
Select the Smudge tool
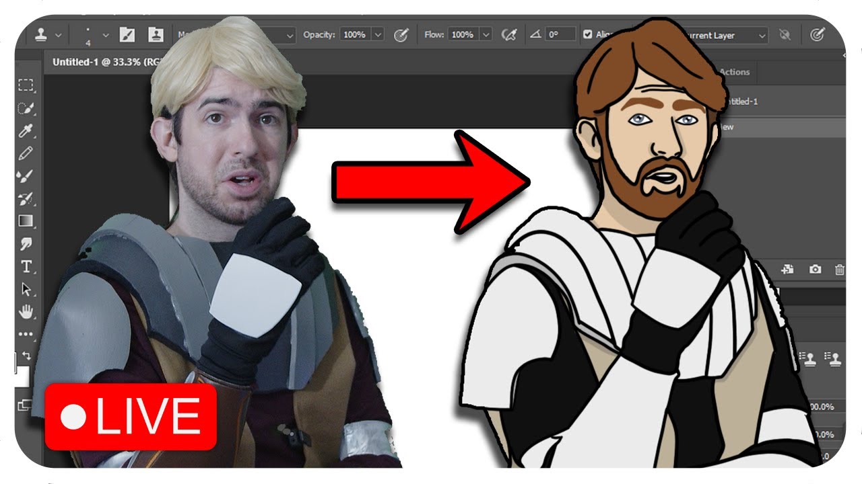click(26, 244)
